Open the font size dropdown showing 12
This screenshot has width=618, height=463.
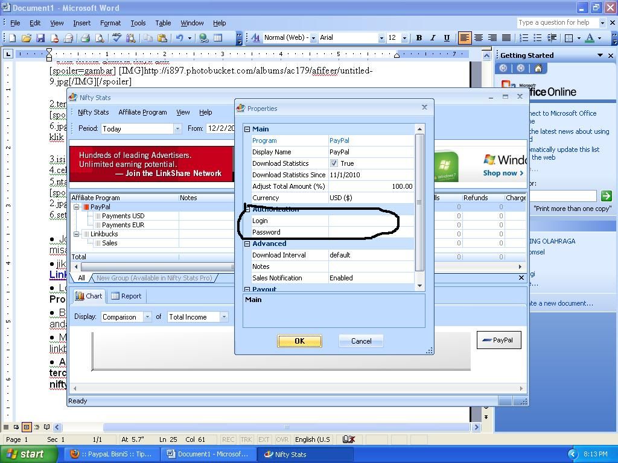404,38
